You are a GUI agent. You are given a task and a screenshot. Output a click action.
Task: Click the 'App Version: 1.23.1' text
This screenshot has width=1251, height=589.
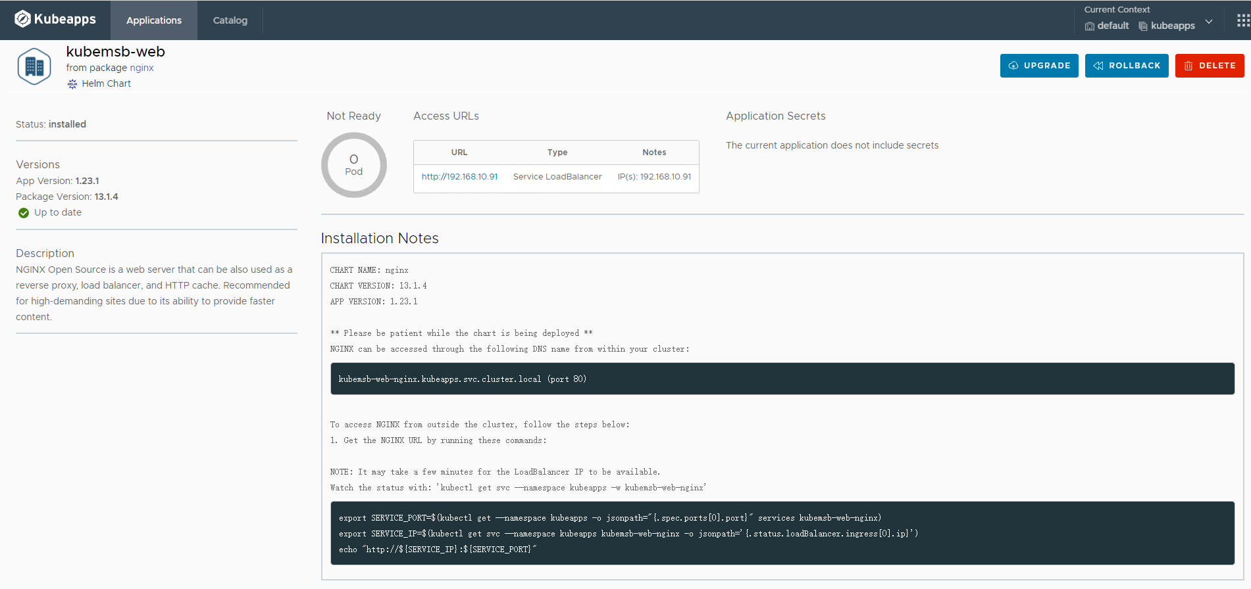[57, 181]
